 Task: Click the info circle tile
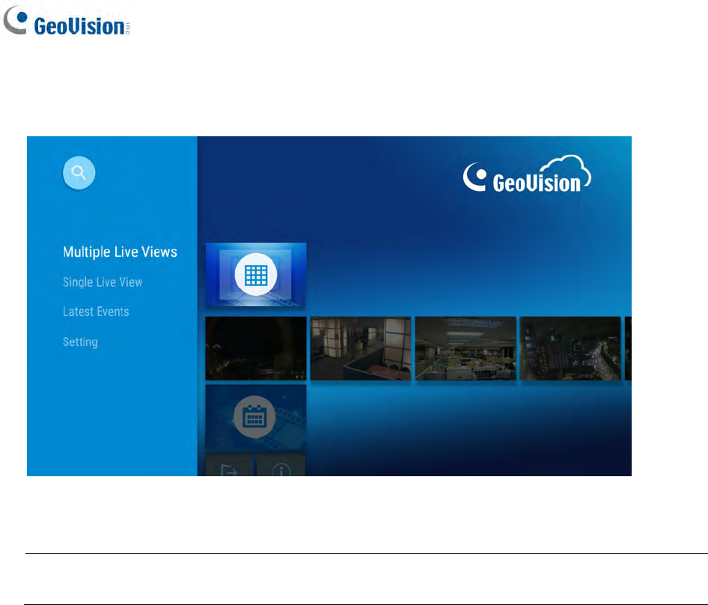coord(281,466)
